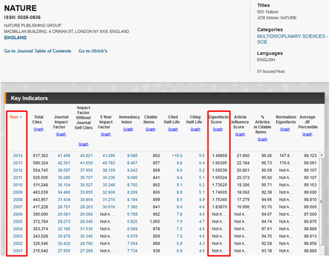330x257 pixels.
Task: Open Graph link under Total Cites
Action: (x=38, y=129)
